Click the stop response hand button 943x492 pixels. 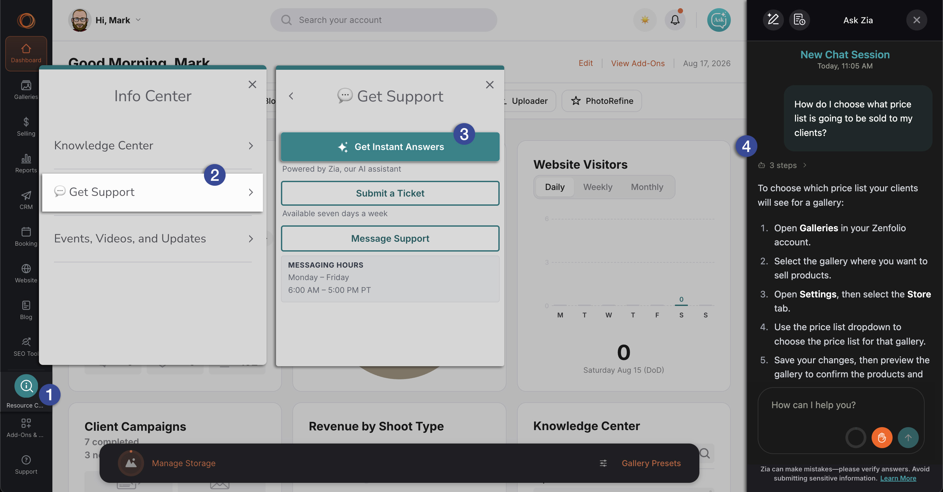pos(881,437)
